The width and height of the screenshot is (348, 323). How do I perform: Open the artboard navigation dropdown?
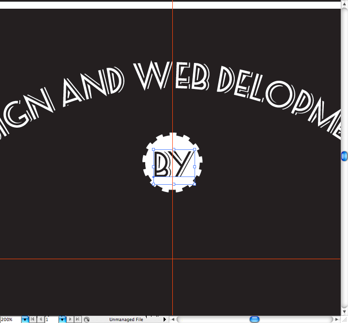62,320
